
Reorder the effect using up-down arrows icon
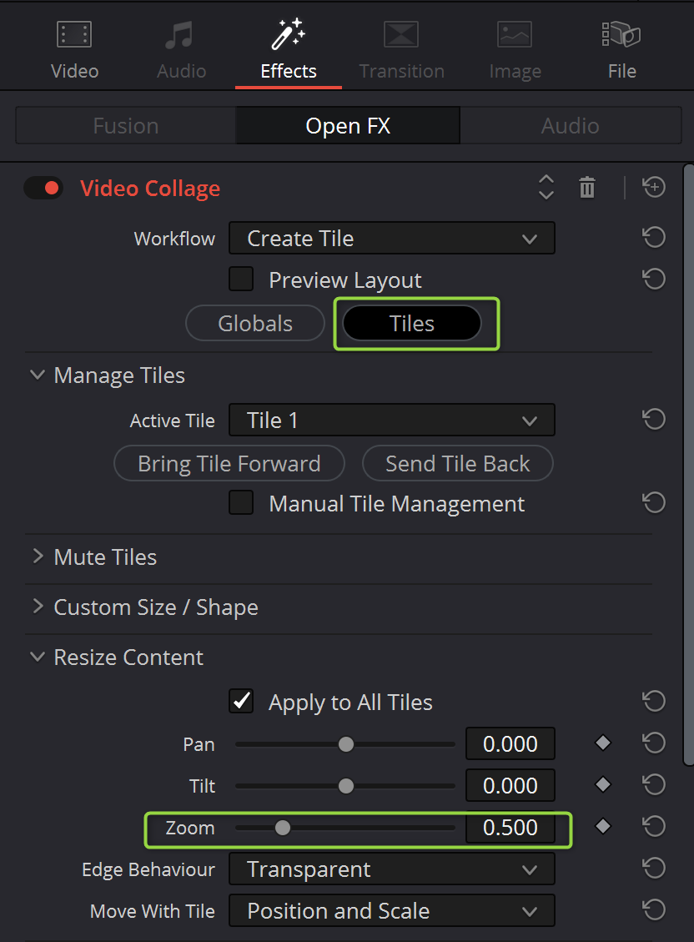pos(546,188)
